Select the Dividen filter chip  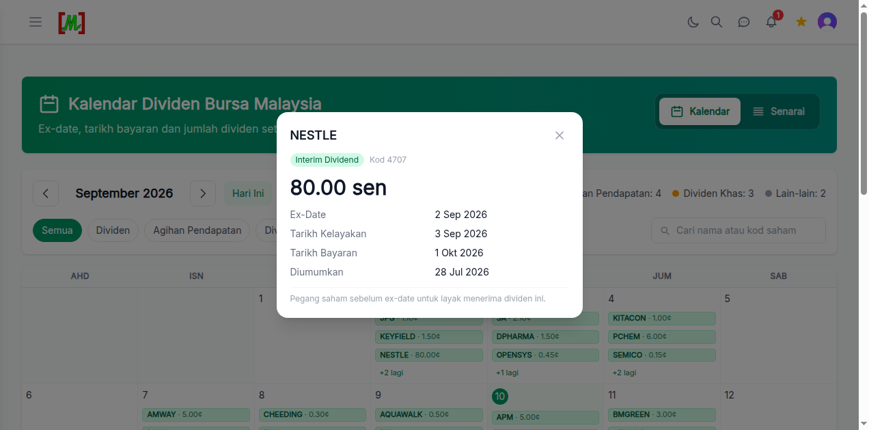click(x=113, y=230)
